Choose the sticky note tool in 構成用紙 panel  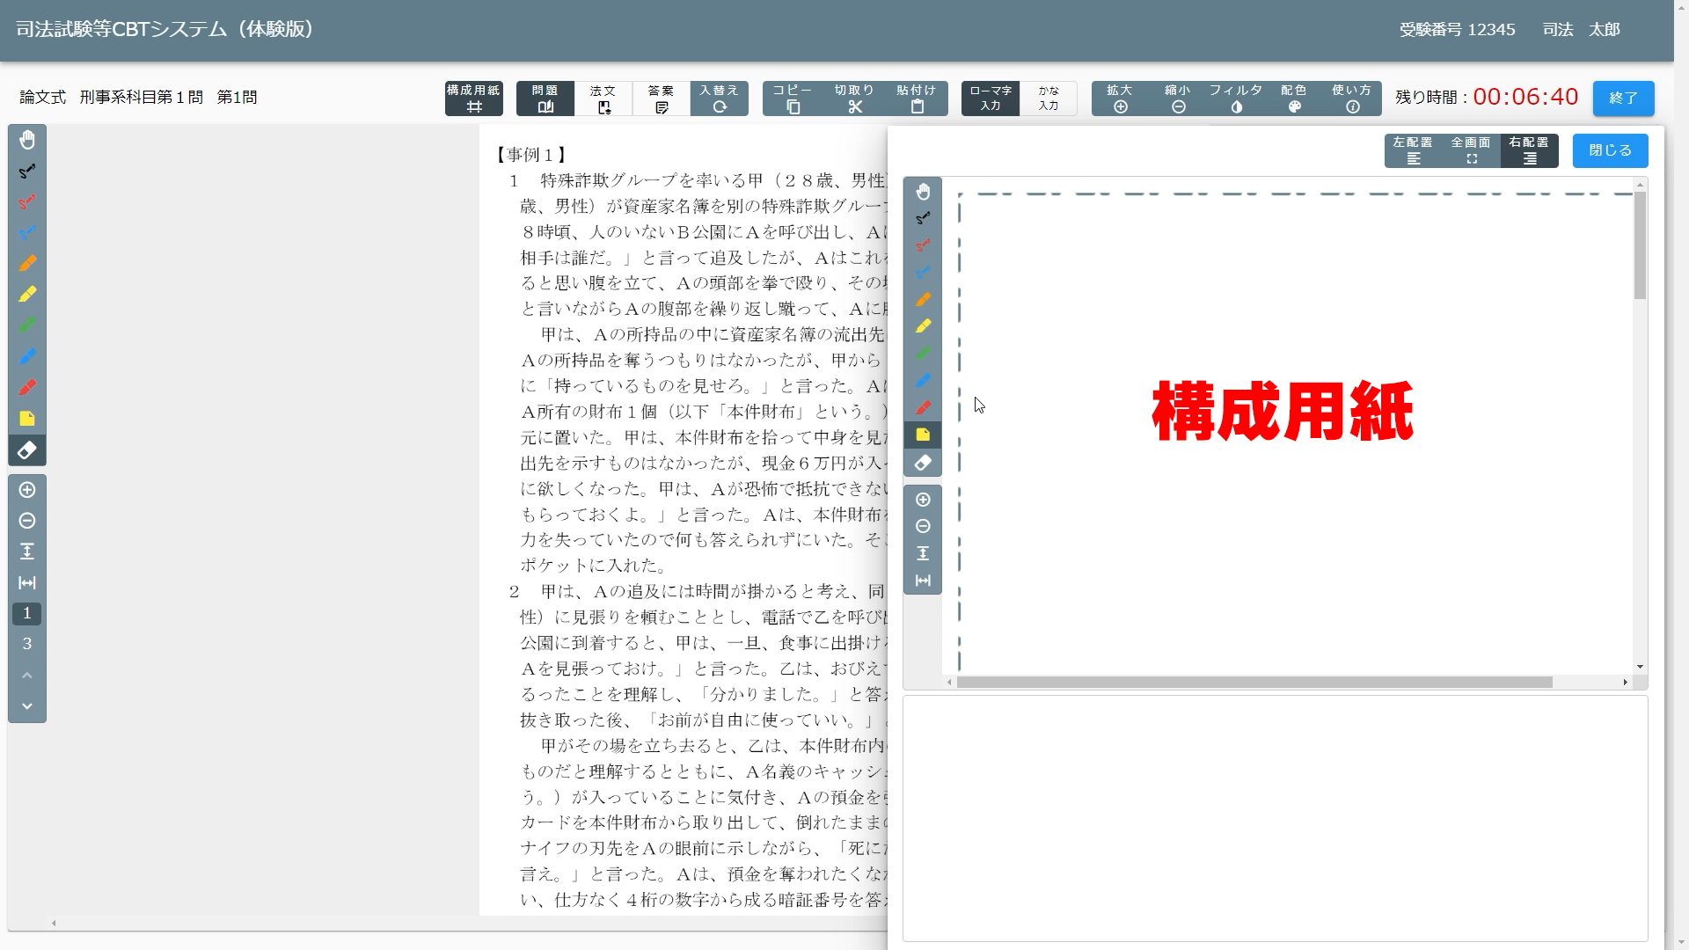pos(923,435)
